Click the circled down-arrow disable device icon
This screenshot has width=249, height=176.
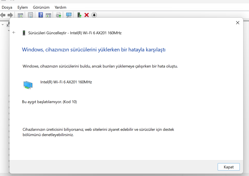[94, 15]
